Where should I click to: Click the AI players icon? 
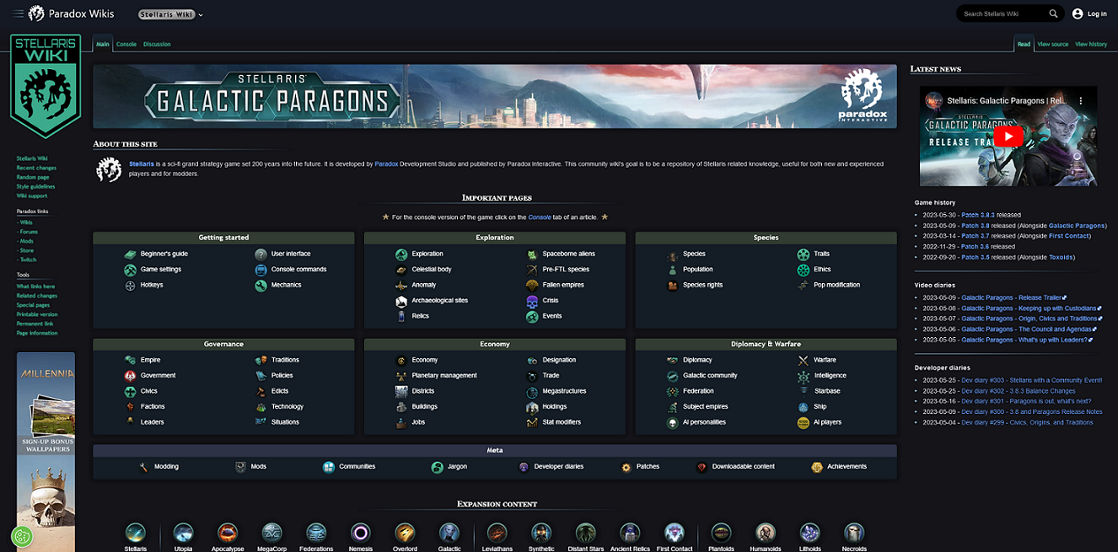(804, 423)
